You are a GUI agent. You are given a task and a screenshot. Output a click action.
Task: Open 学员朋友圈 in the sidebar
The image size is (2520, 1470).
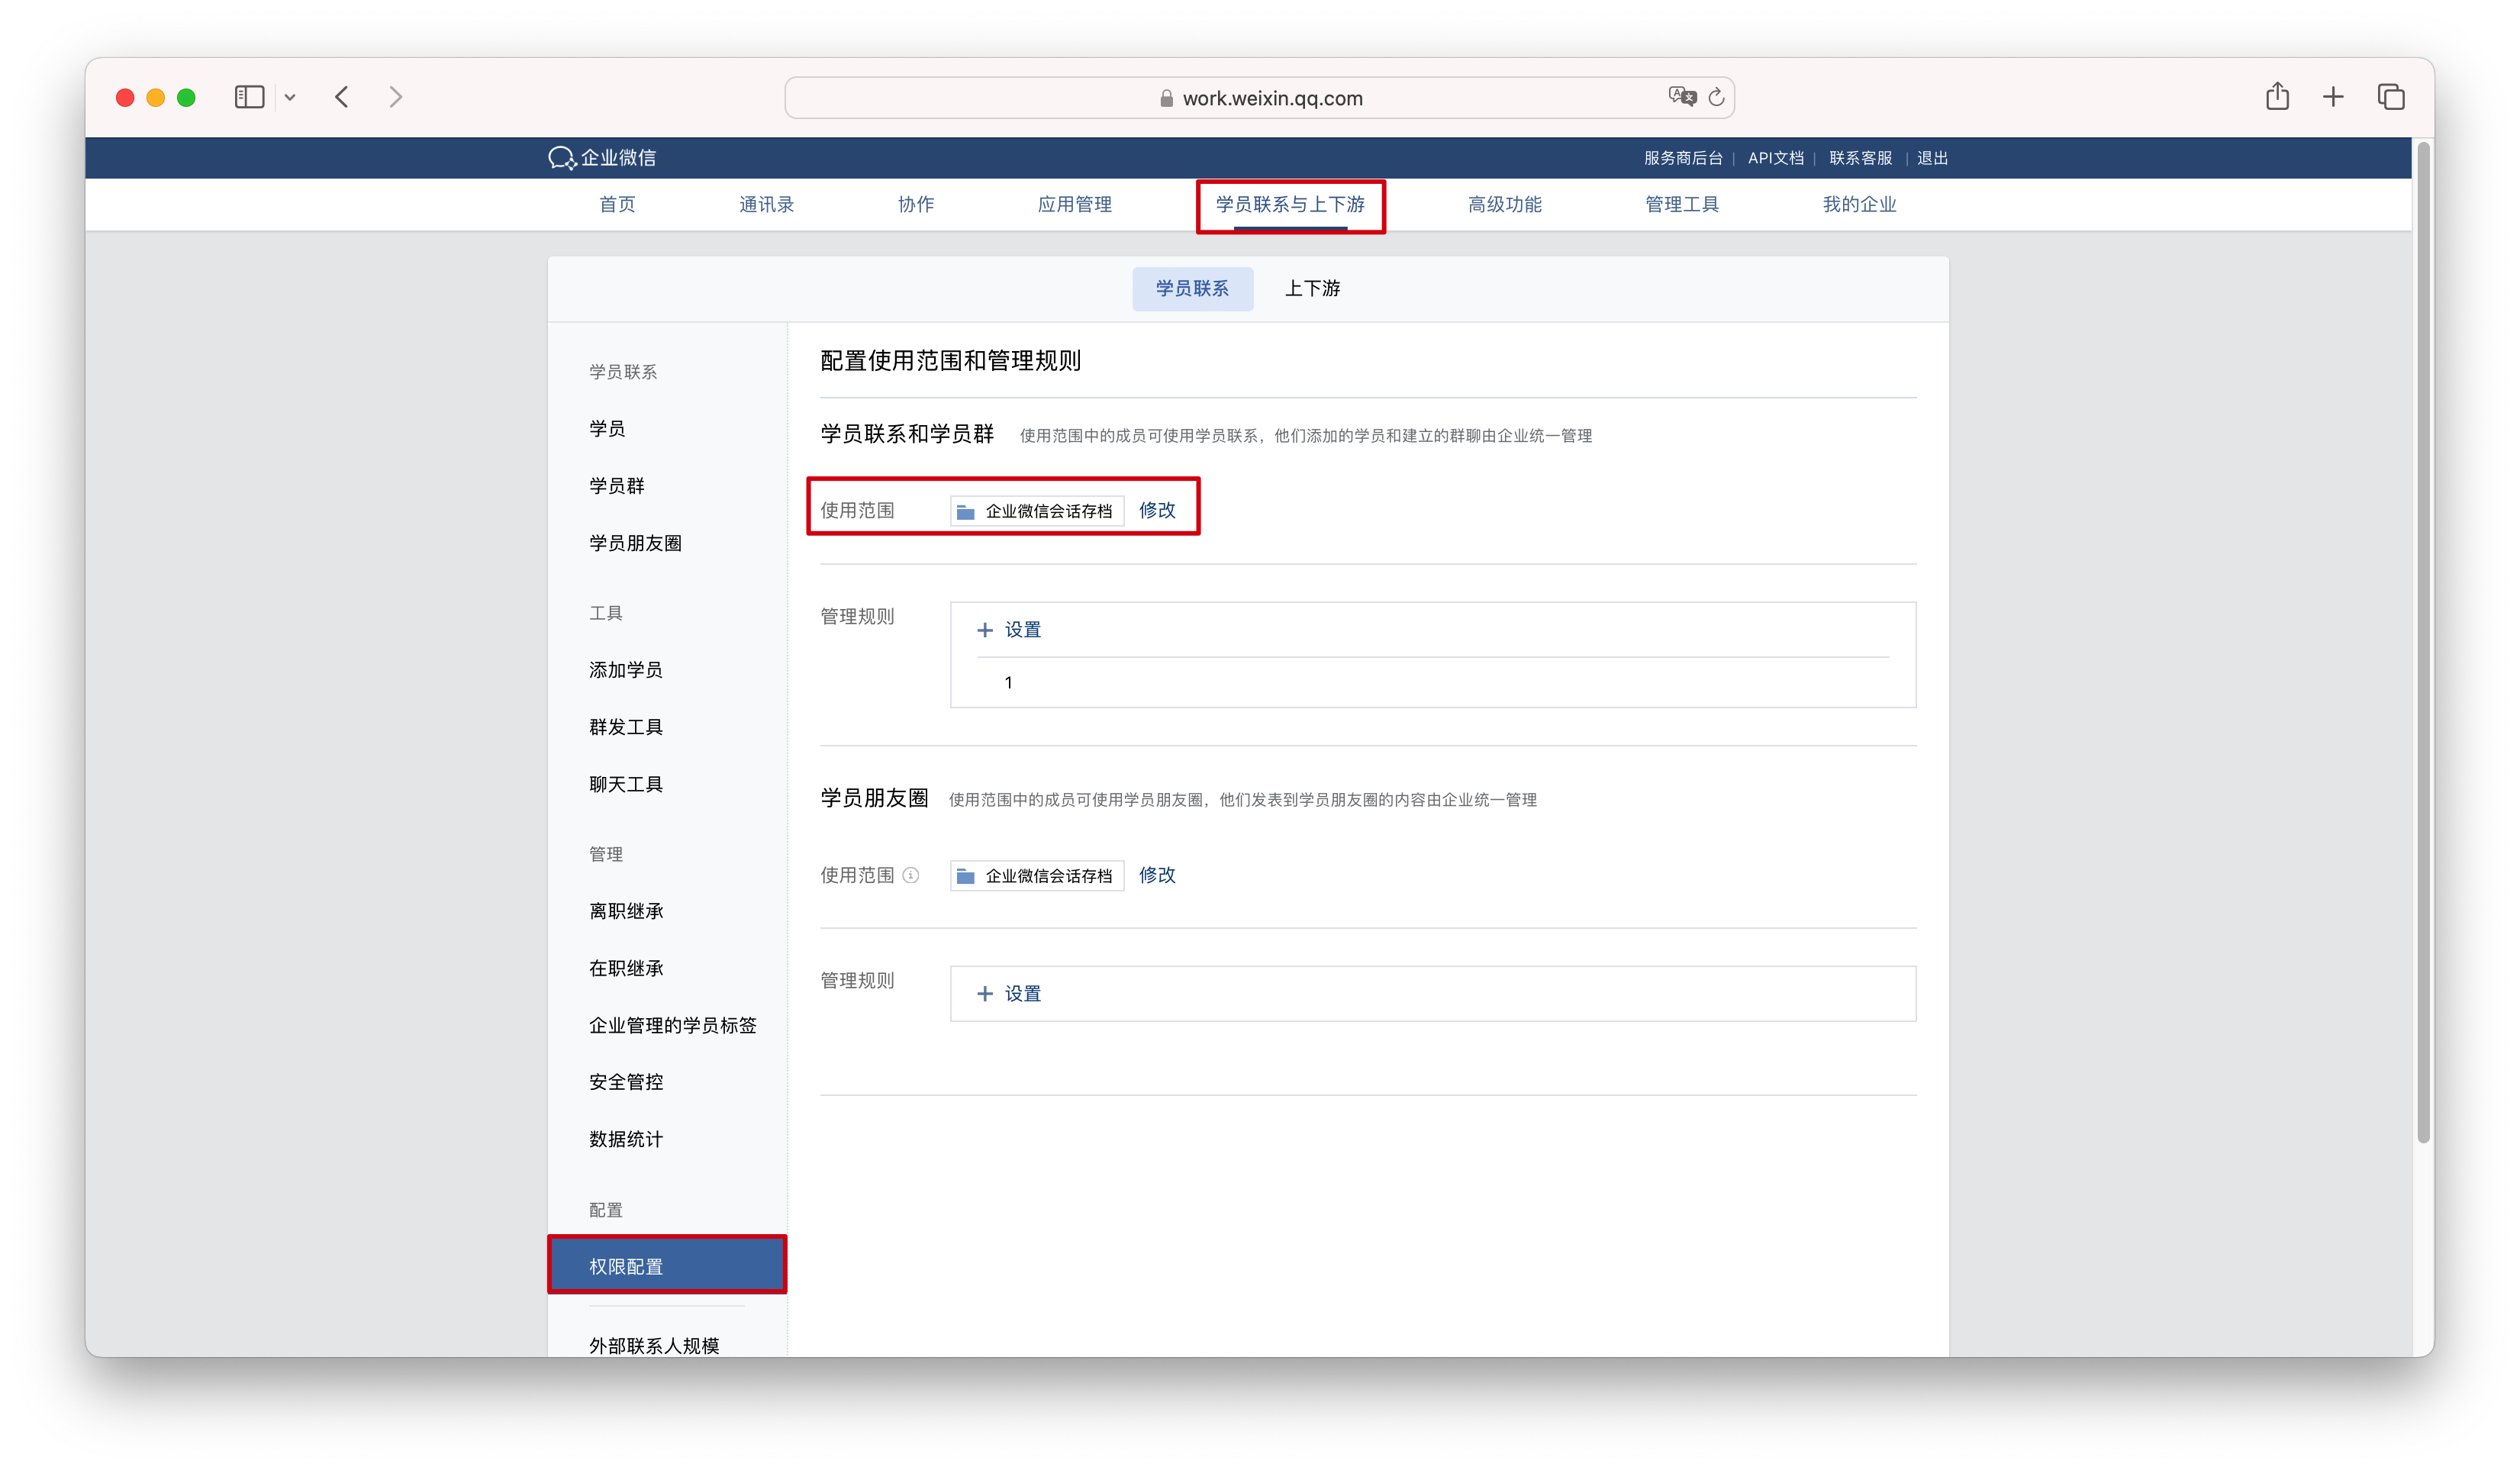[635, 543]
